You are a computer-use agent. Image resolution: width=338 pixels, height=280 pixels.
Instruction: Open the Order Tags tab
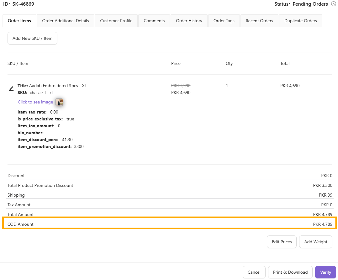coord(224,21)
